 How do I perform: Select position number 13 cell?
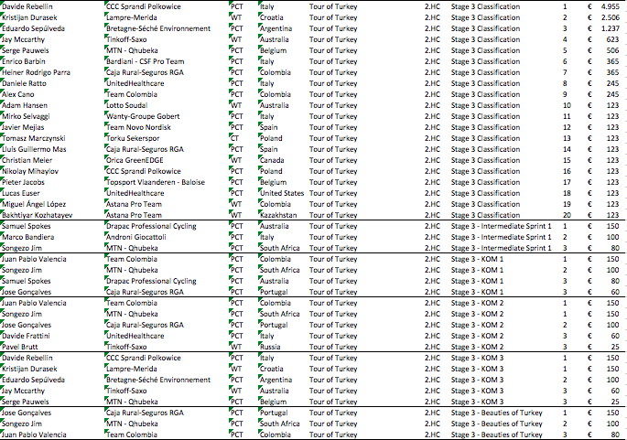[567, 138]
